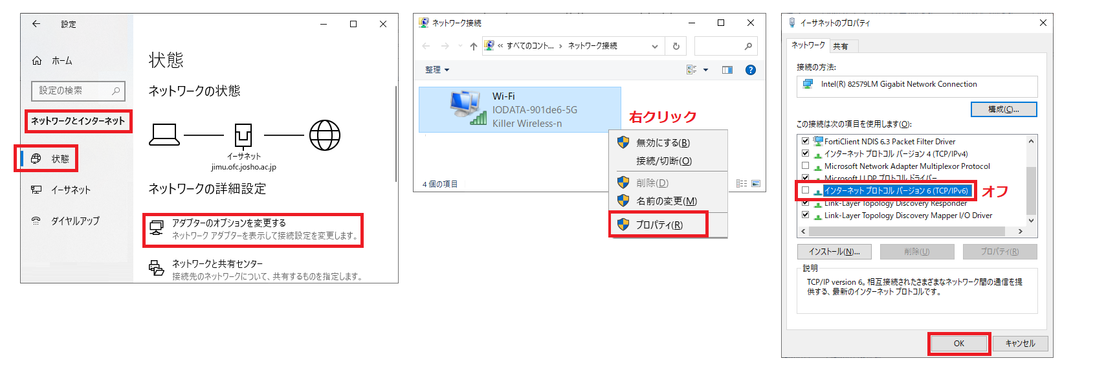Uncheck Internet Protocol Version 6 (TCP/IPv6)
1106x376 pixels.
(x=805, y=190)
